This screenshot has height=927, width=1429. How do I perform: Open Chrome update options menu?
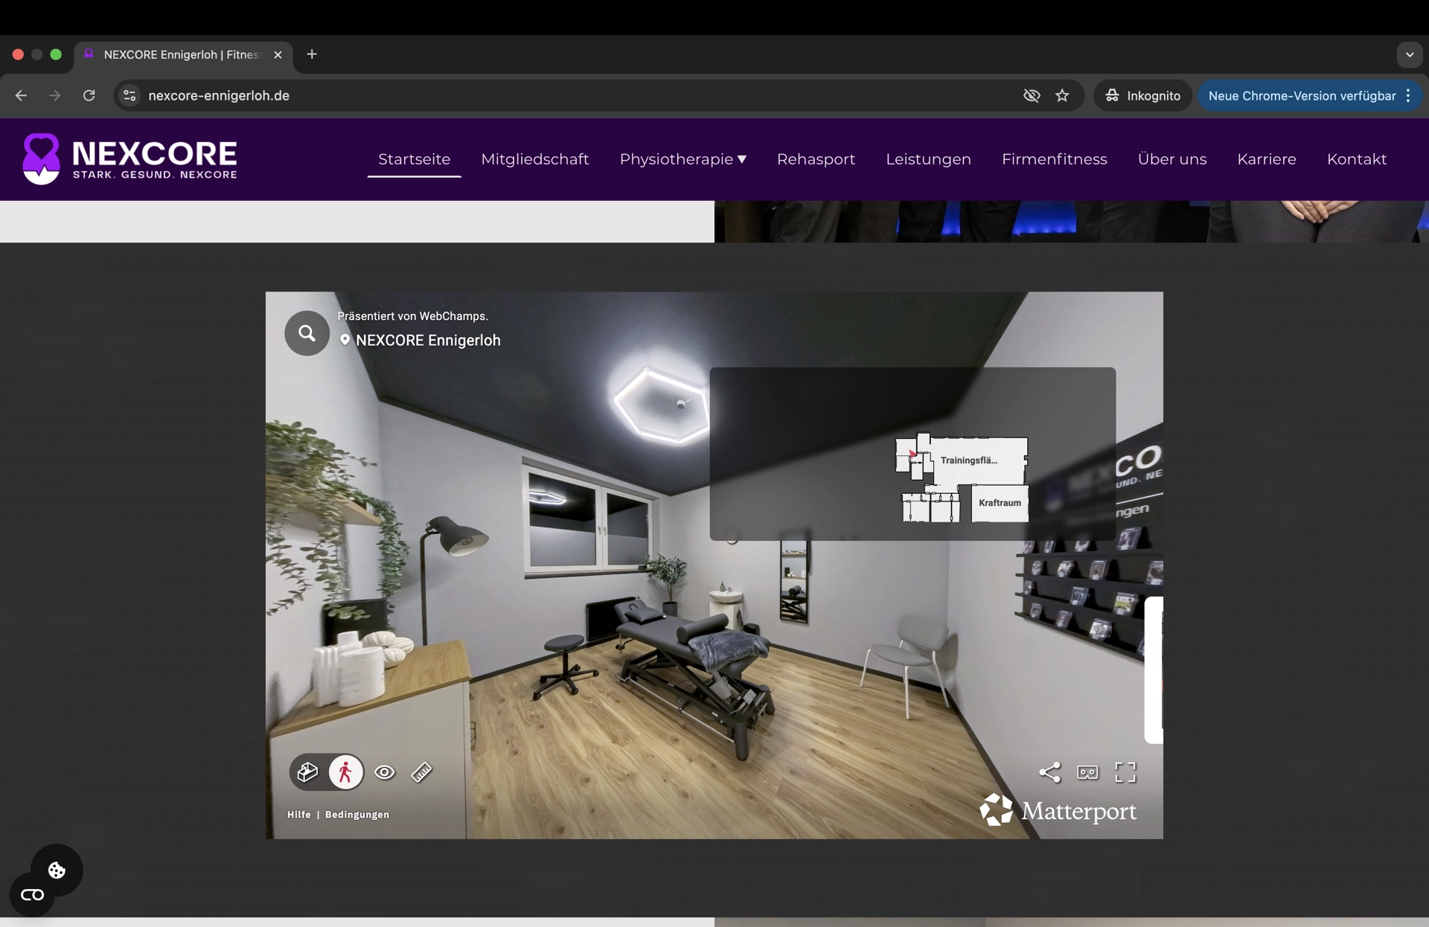pyautogui.click(x=1408, y=95)
